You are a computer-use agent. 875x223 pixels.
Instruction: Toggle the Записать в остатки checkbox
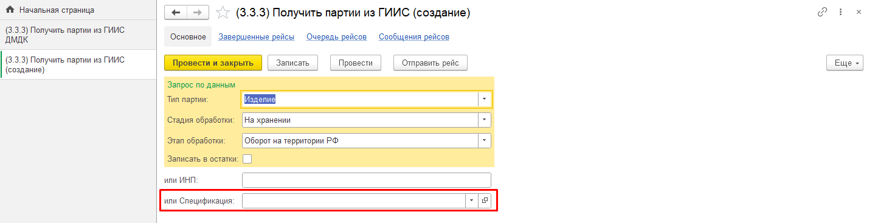247,159
